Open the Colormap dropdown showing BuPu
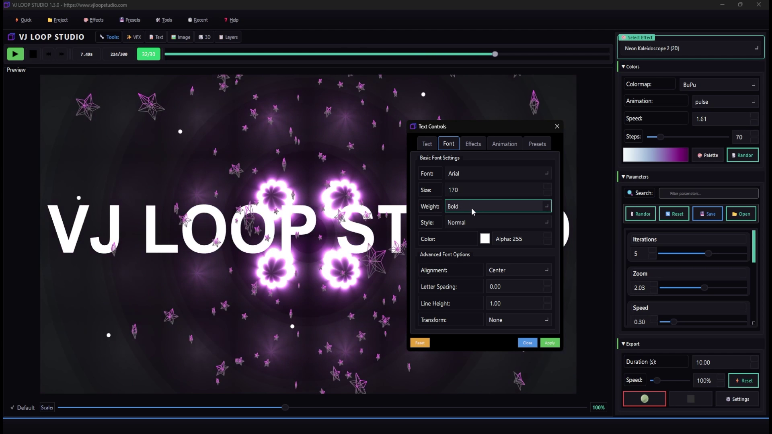The height and width of the screenshot is (434, 772). pyautogui.click(x=719, y=84)
